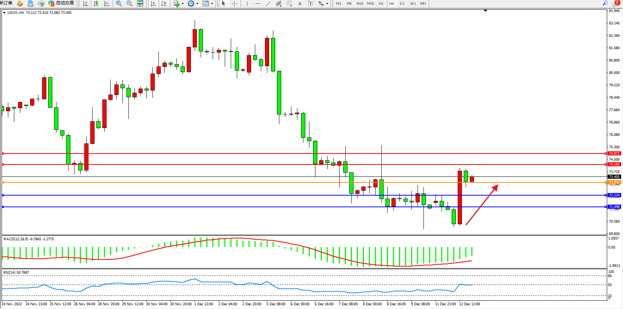Click the zoom out magnifier icon
Screen dimensions: 623x309
point(129,3)
